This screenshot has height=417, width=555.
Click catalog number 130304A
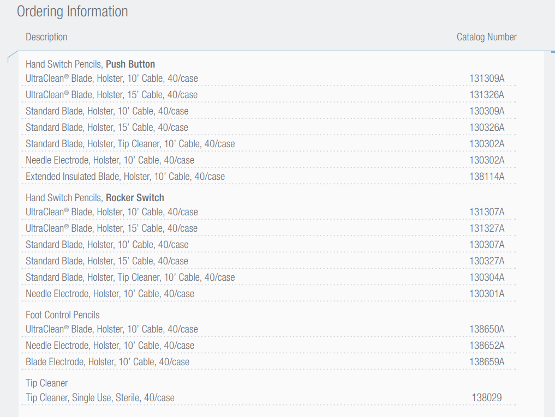click(487, 277)
